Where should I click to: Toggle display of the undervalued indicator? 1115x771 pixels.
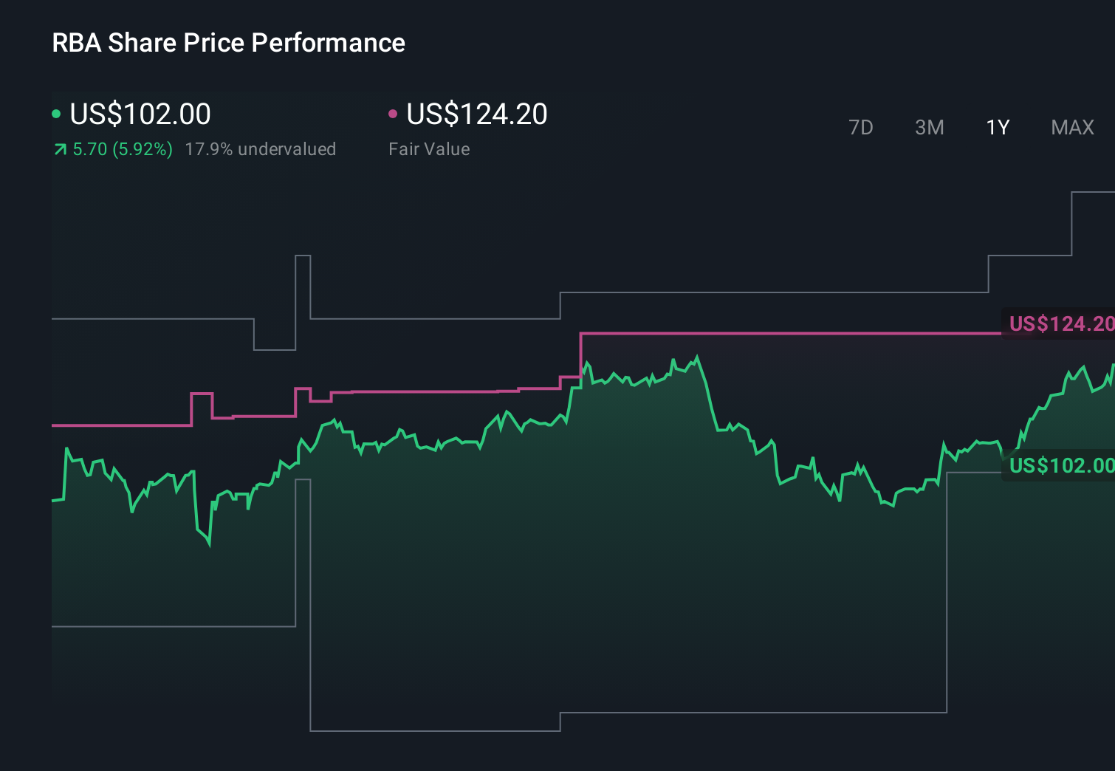(x=261, y=149)
